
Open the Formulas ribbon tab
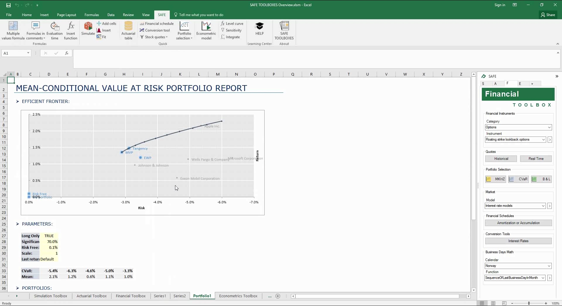pos(92,15)
